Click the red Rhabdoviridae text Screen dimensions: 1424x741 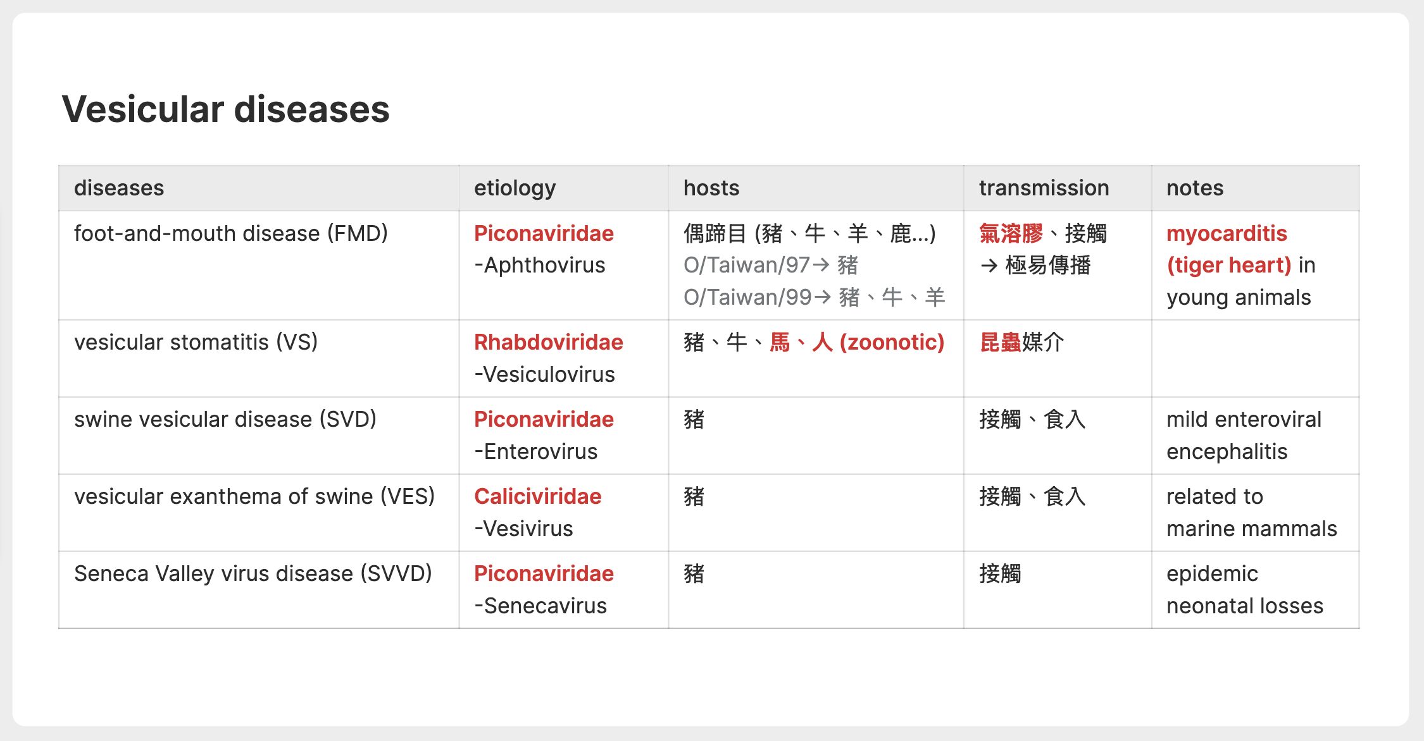click(x=548, y=342)
